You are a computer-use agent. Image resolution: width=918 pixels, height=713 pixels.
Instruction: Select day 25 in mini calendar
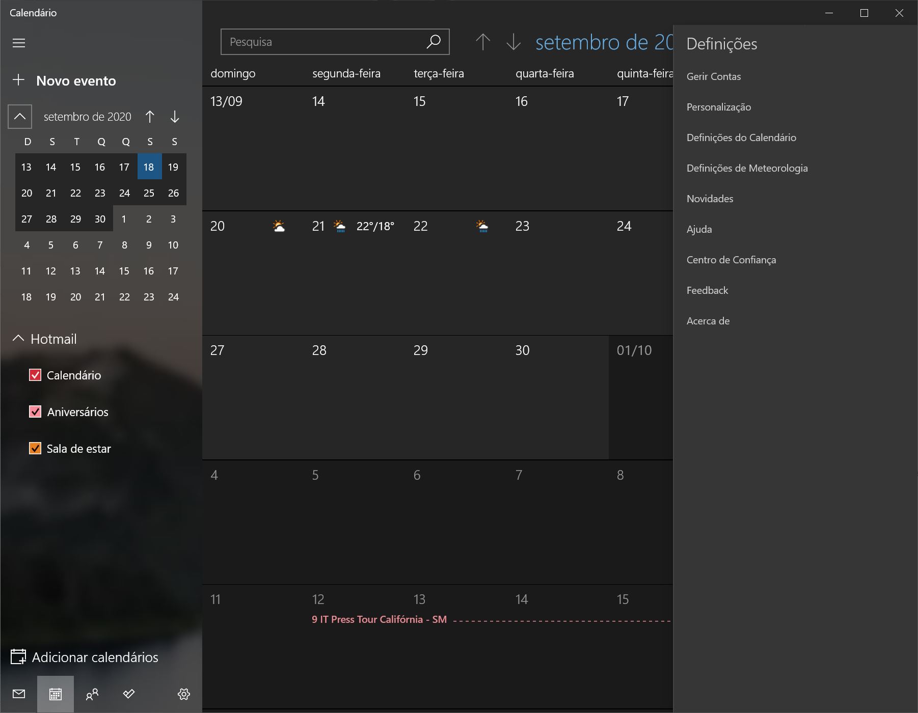[x=149, y=193]
